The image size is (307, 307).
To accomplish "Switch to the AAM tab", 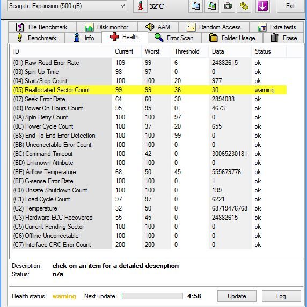I will pyautogui.click(x=158, y=27).
